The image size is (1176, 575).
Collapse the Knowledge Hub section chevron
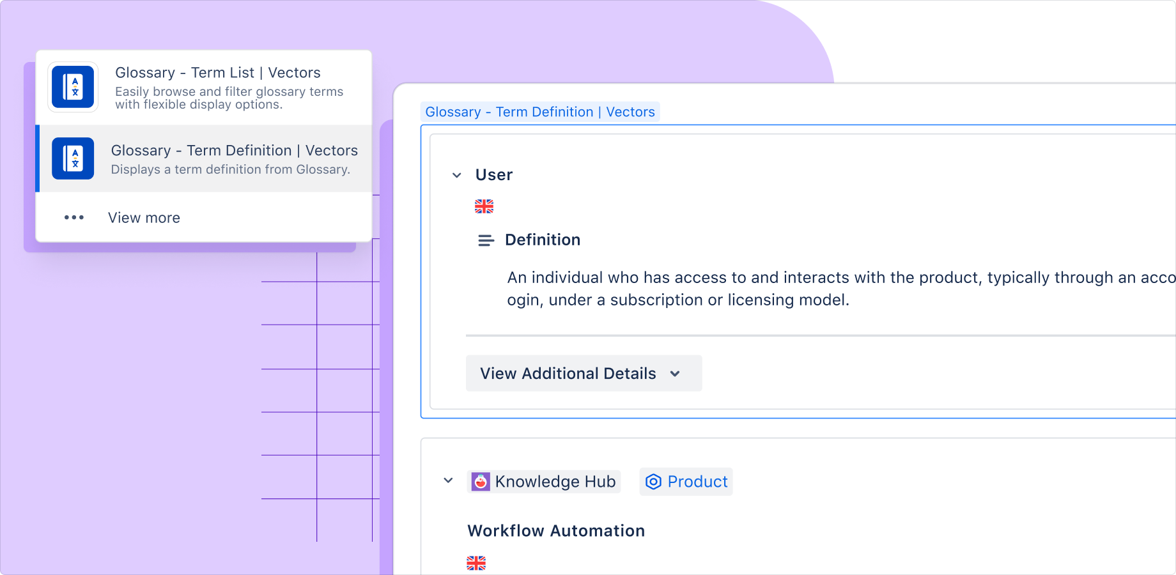coord(449,480)
